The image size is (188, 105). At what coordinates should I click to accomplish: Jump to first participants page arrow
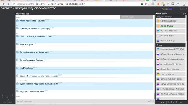[x=161, y=102]
